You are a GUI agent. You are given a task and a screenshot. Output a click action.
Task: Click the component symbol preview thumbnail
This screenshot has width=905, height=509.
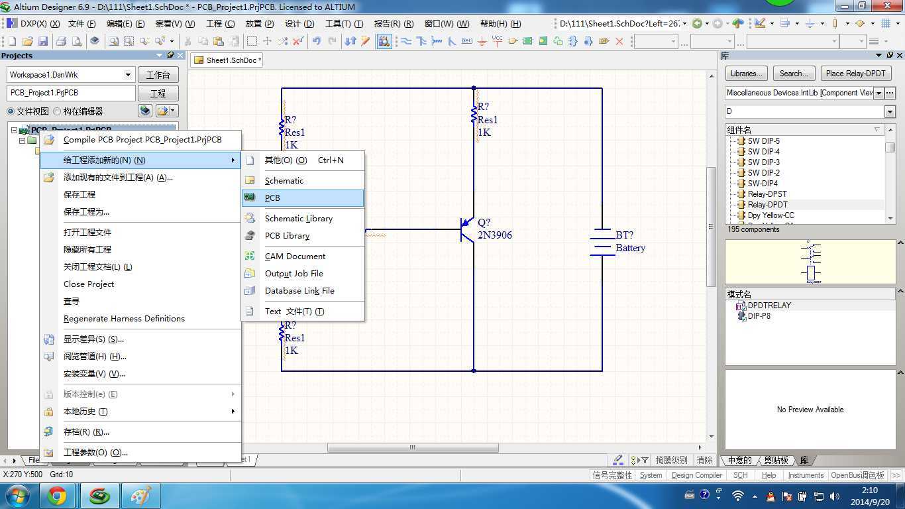click(x=810, y=261)
